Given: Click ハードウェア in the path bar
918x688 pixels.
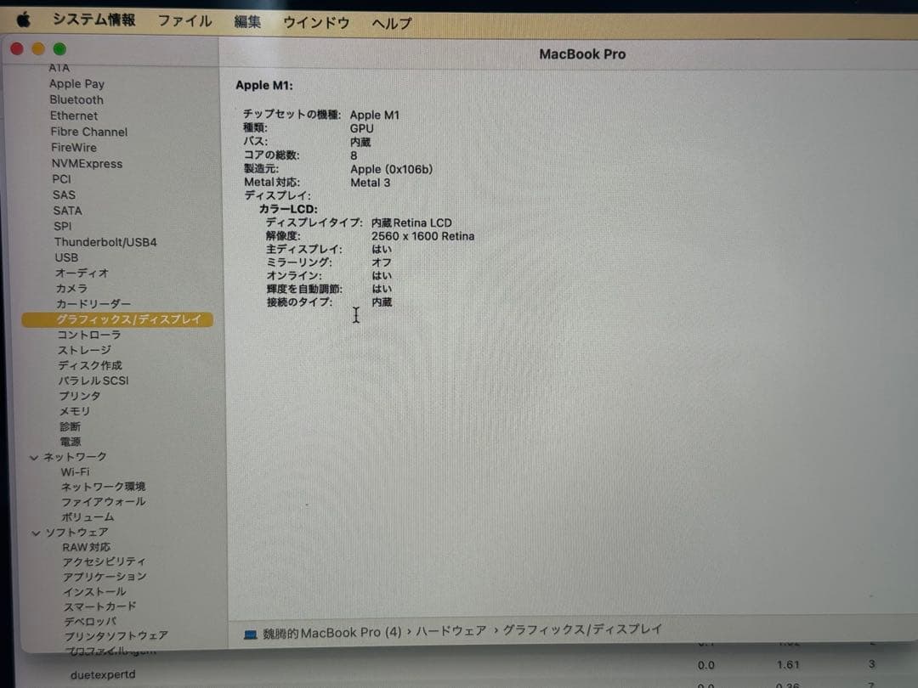Looking at the screenshot, I should (451, 630).
